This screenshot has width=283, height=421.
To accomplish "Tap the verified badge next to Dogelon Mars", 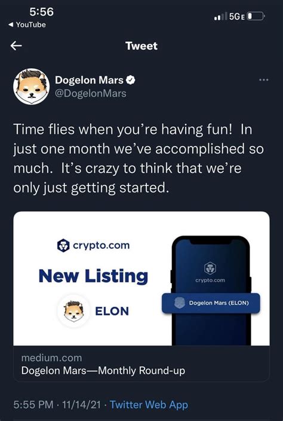I will (131, 80).
